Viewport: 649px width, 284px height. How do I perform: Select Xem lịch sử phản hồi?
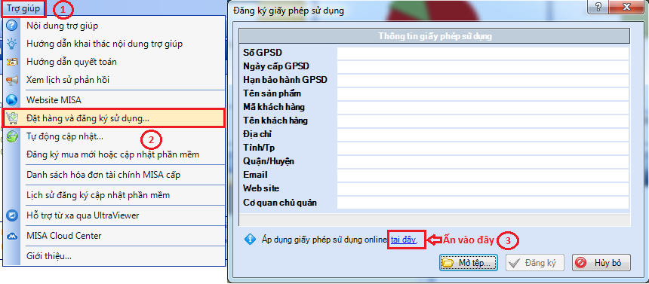(68, 80)
